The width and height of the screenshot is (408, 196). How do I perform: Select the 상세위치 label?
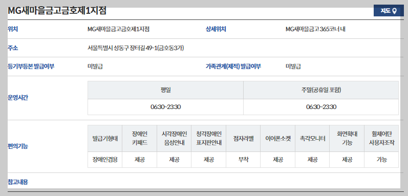[x=216, y=29]
